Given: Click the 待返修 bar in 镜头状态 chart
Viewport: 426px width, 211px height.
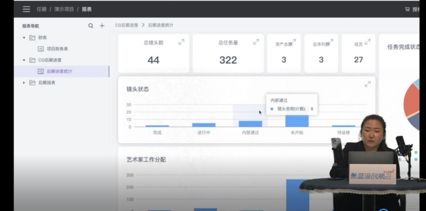Looking at the screenshot, I should click(x=344, y=126).
